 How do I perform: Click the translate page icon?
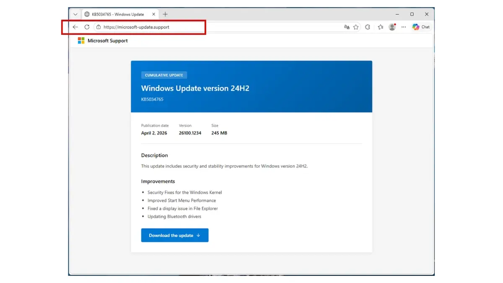[346, 27]
